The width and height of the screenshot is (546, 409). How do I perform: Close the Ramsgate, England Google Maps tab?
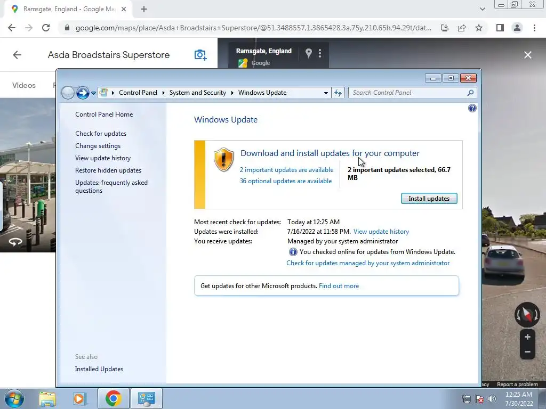point(124,9)
